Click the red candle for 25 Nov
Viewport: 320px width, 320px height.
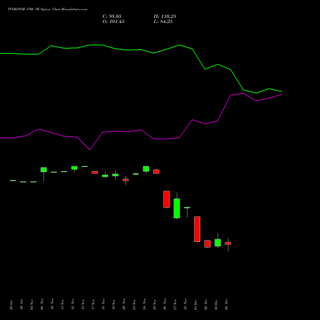tap(156, 172)
